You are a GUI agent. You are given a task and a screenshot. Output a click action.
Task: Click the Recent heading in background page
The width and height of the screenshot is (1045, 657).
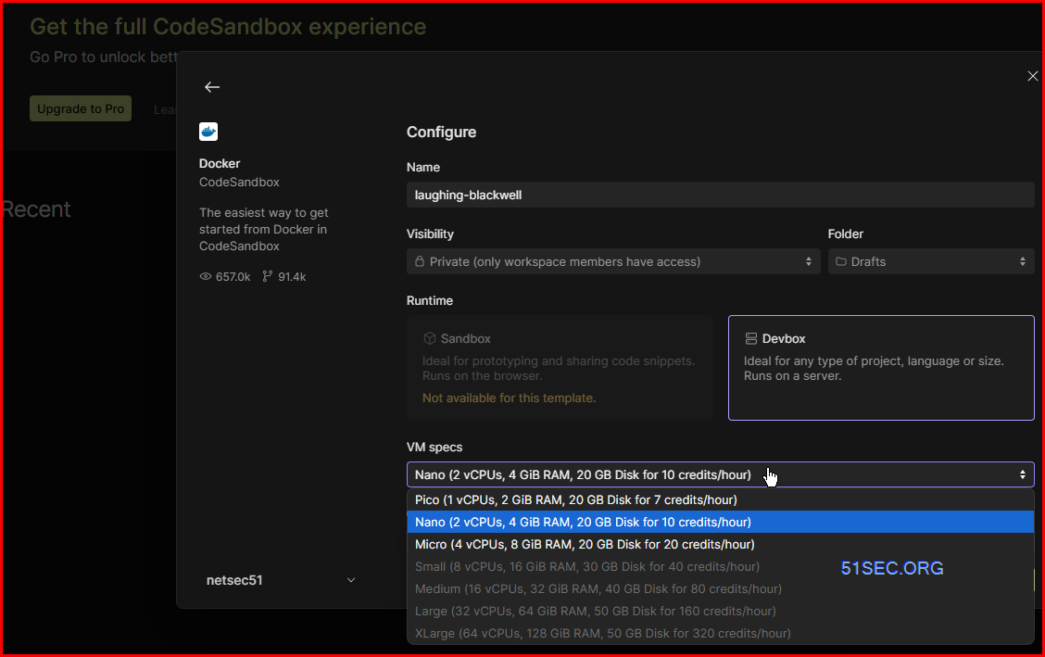click(36, 209)
